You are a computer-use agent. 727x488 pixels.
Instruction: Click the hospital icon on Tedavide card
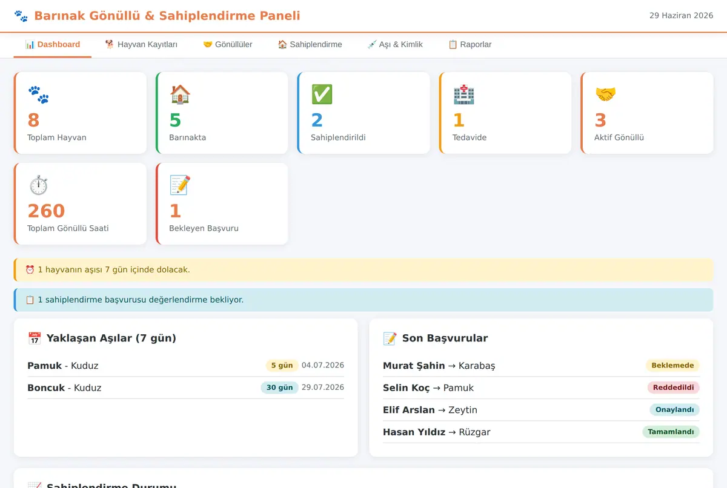click(463, 94)
